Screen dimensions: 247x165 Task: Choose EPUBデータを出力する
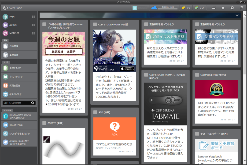(19, 134)
